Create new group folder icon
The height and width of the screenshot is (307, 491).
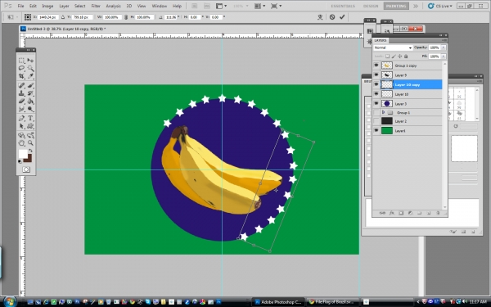point(420,213)
